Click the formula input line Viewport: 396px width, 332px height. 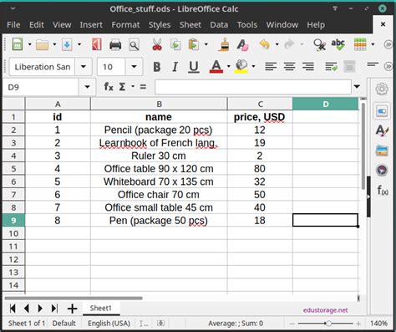point(253,87)
